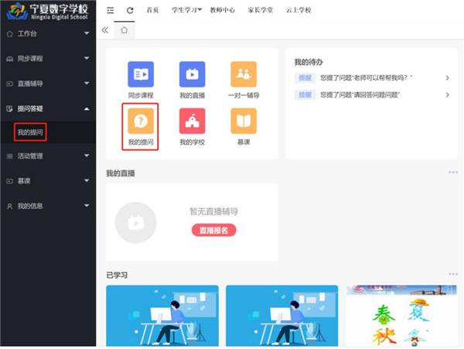Expand the 我的信息 sidebar dropdown arrow
This screenshot has height=349, width=464.
(x=87, y=205)
